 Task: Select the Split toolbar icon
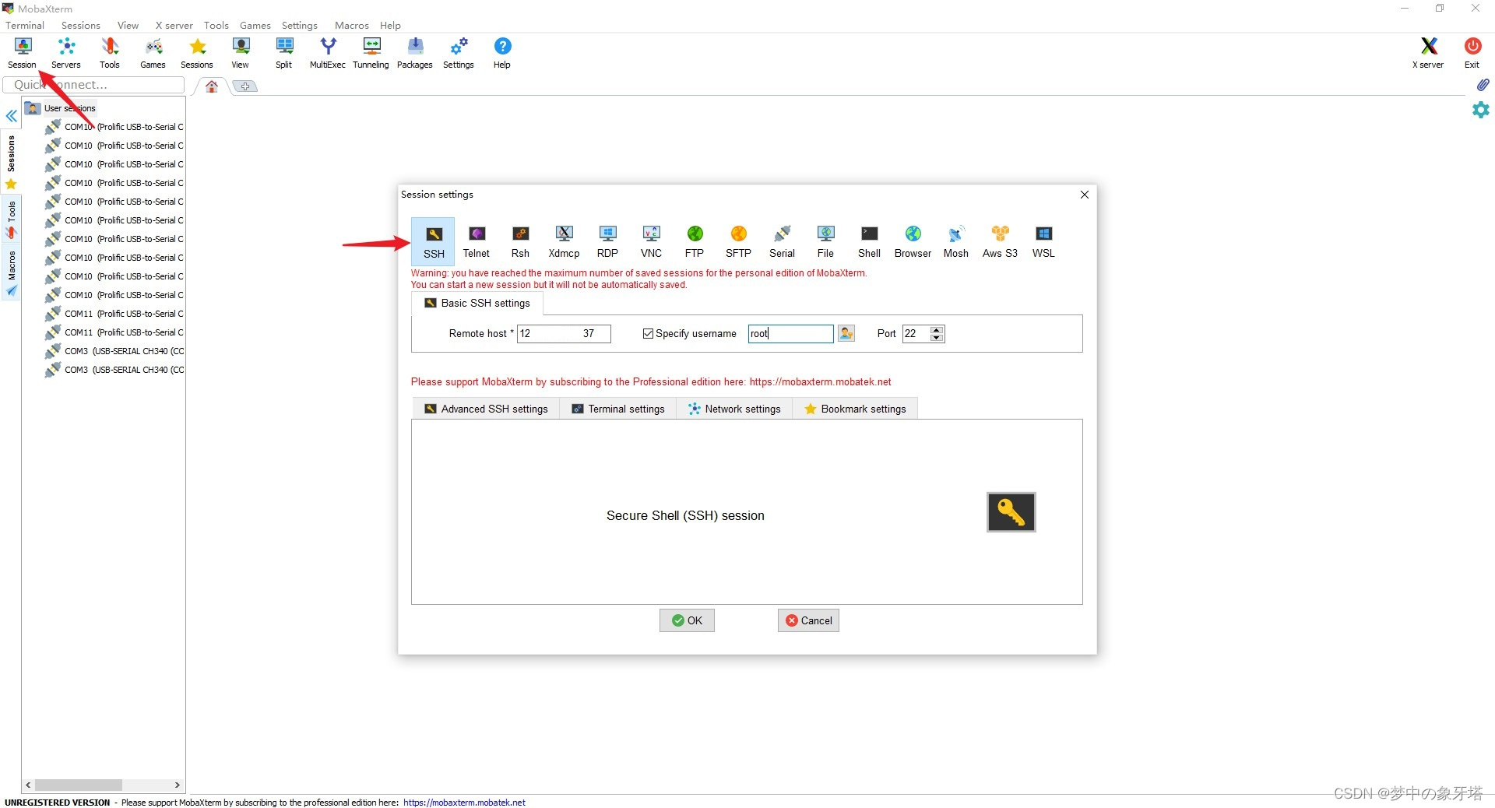coord(284,53)
